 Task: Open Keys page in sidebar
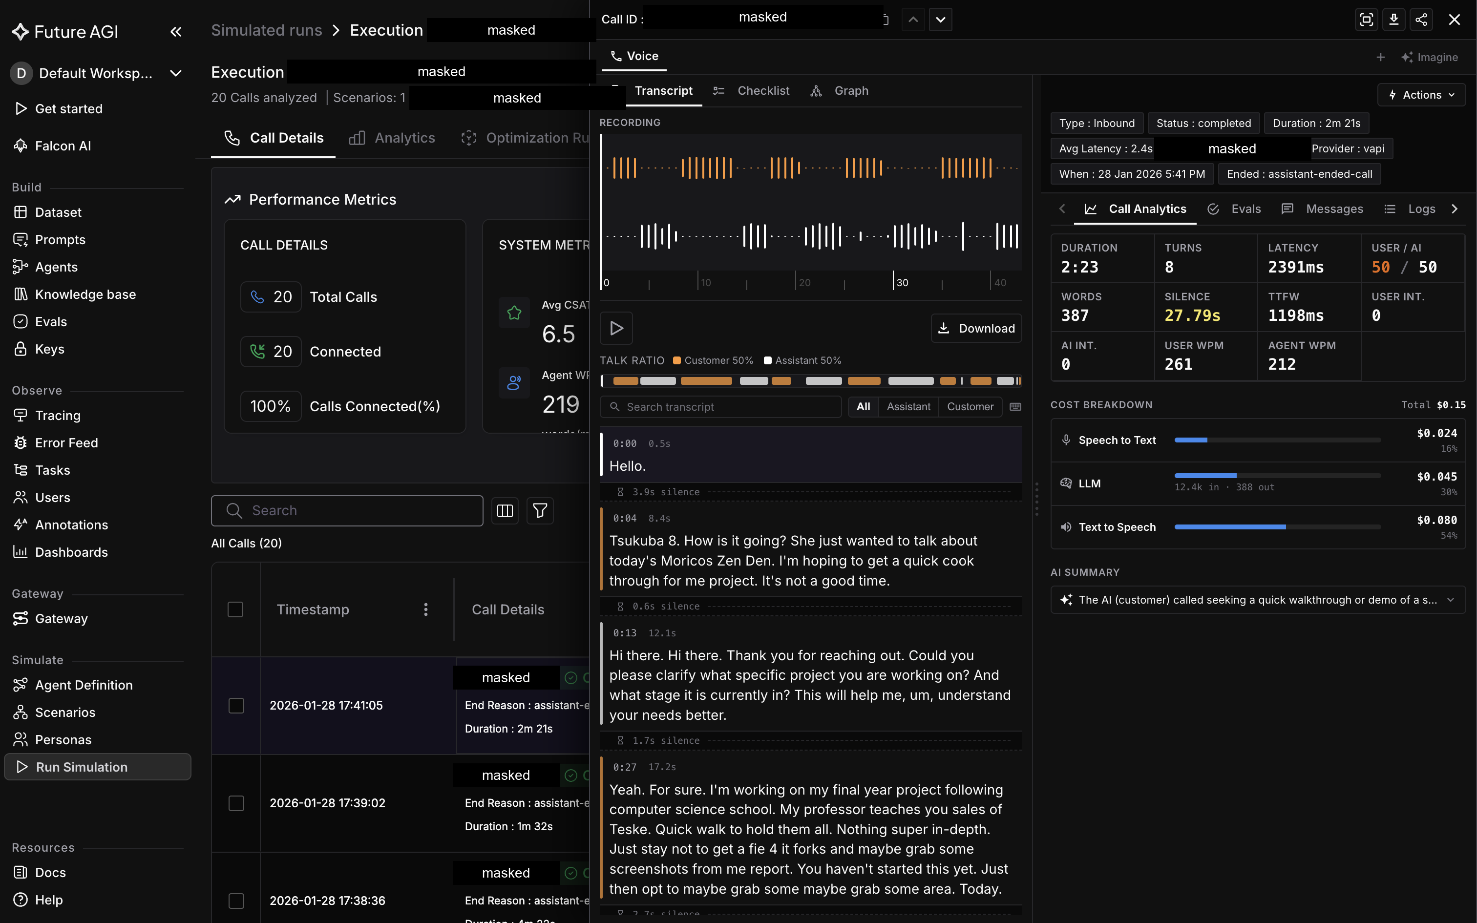point(49,349)
